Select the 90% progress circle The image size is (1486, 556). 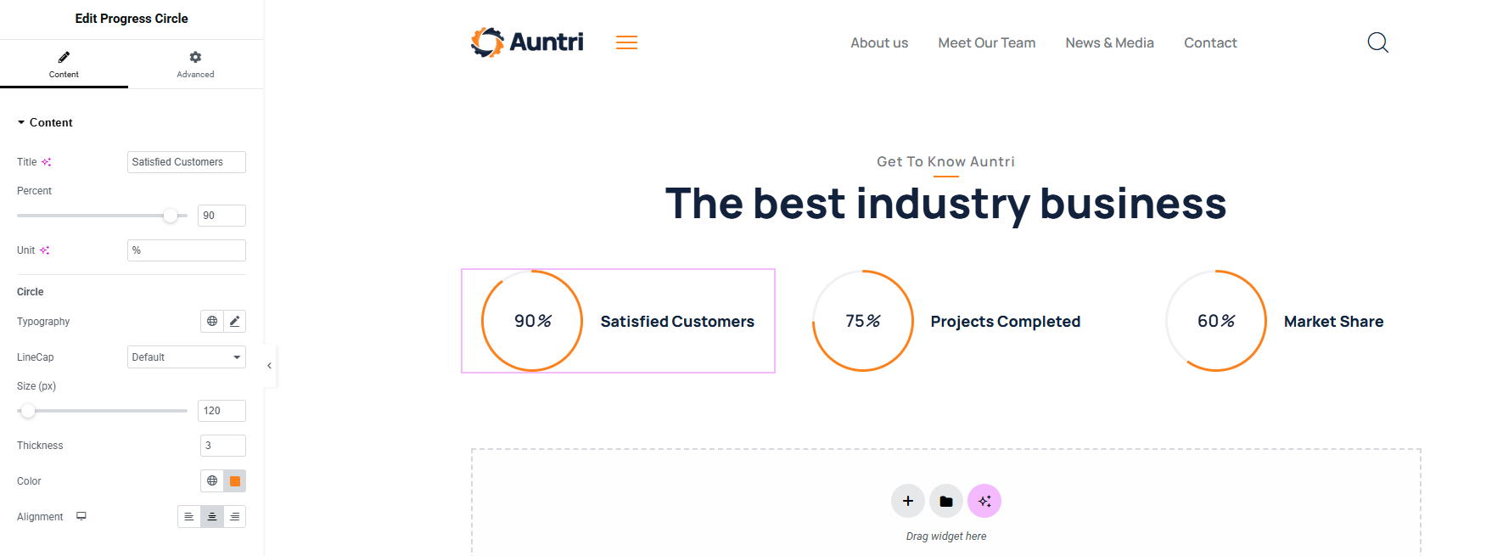pyautogui.click(x=532, y=321)
